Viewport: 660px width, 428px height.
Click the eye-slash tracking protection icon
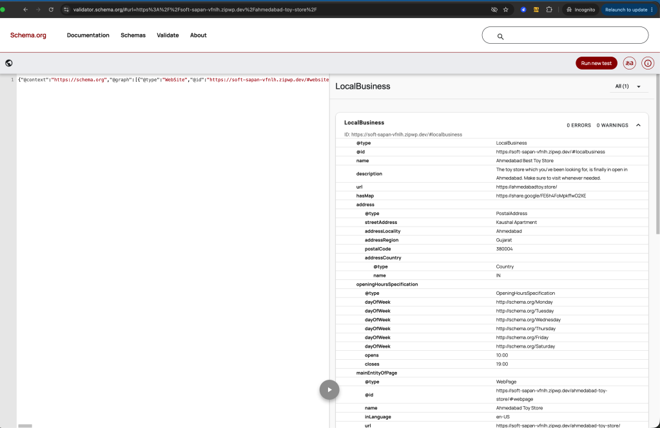pos(494,10)
